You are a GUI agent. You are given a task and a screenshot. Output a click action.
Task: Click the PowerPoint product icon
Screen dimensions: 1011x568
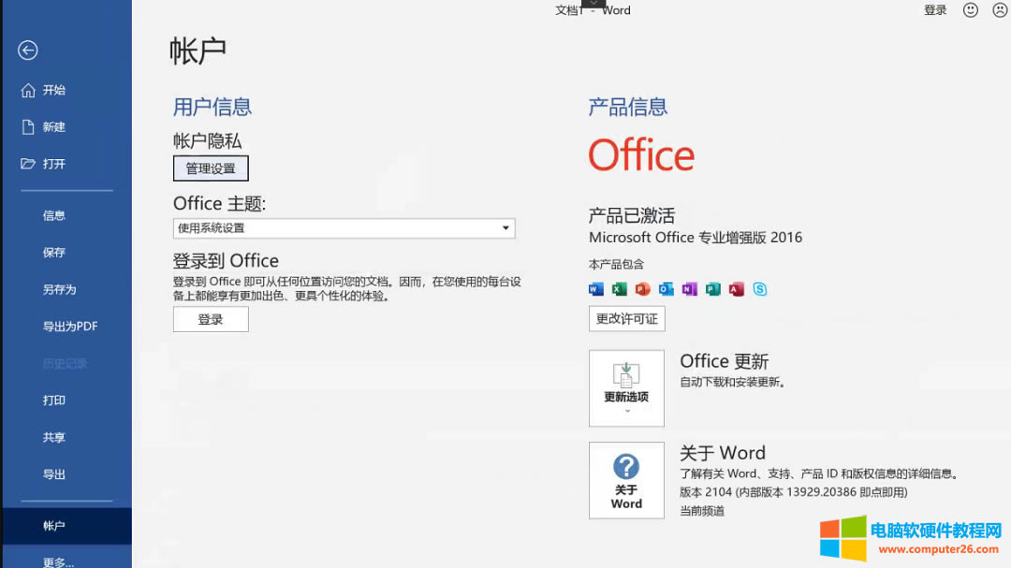642,289
